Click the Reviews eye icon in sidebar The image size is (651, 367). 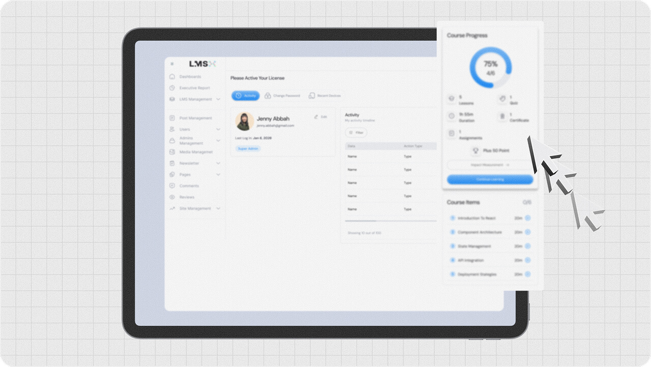172,197
